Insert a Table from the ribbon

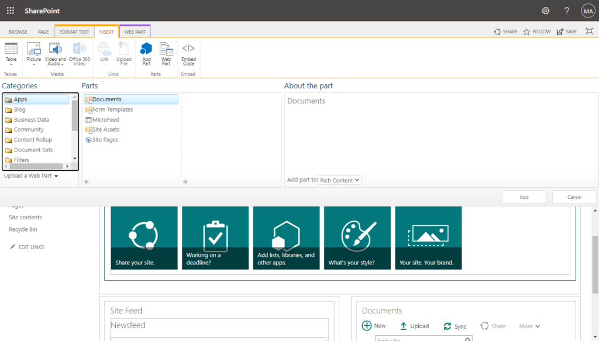[11, 53]
